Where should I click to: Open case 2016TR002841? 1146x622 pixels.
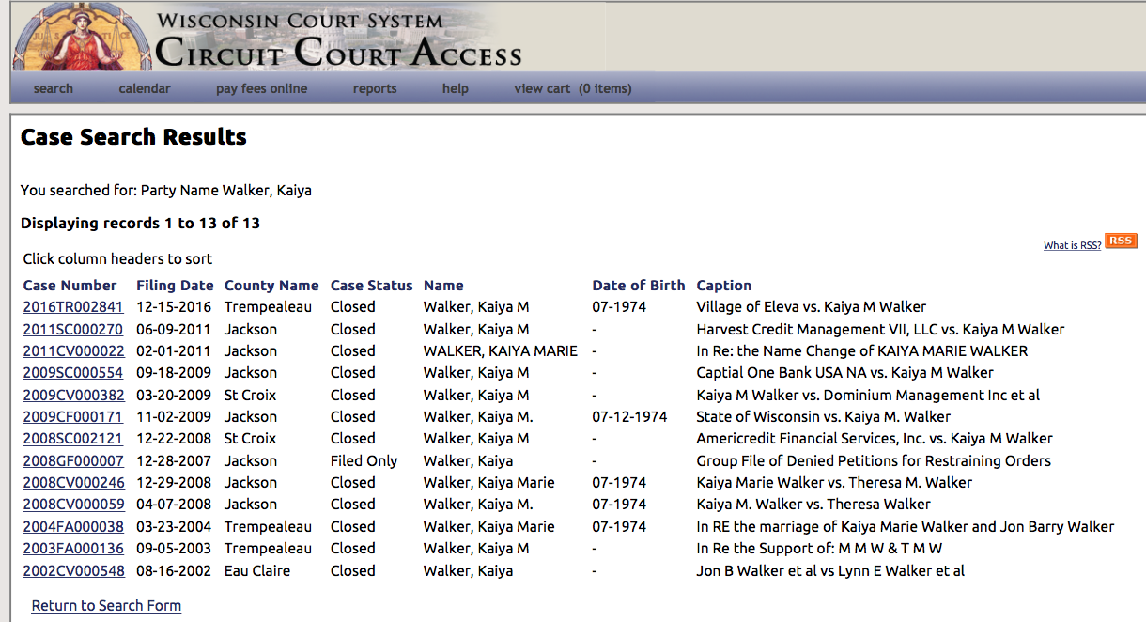click(x=73, y=307)
